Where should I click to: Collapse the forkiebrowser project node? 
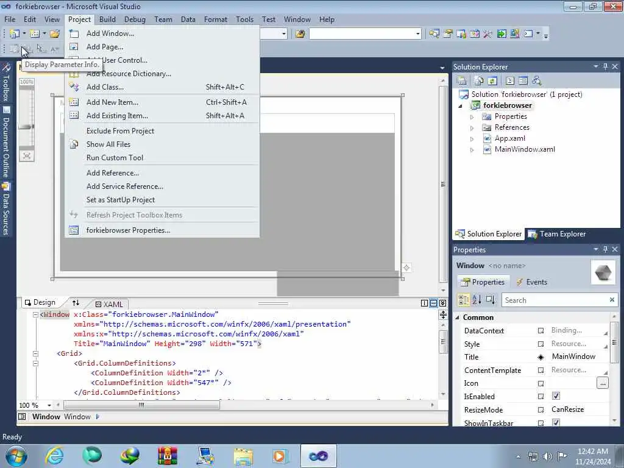coord(461,106)
